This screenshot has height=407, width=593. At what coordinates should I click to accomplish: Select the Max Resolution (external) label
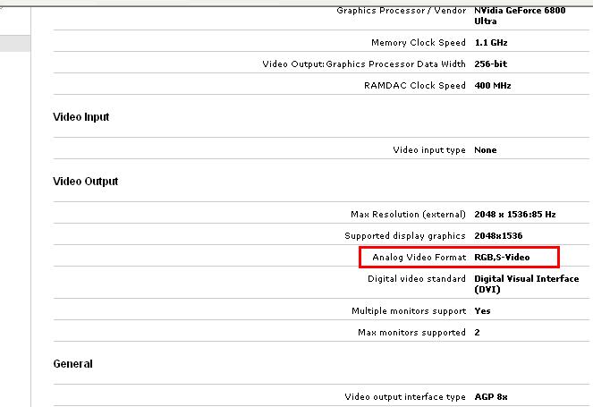408,215
